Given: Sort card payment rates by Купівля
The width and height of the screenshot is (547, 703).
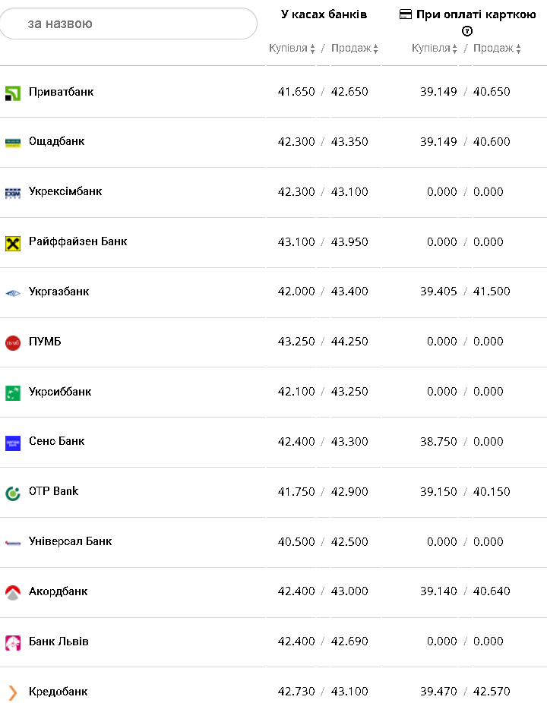Looking at the screenshot, I should 435,49.
